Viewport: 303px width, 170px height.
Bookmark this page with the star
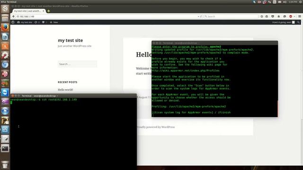(x=262, y=17)
